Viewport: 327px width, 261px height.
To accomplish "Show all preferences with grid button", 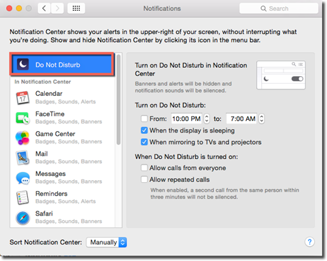I will coord(76,8).
